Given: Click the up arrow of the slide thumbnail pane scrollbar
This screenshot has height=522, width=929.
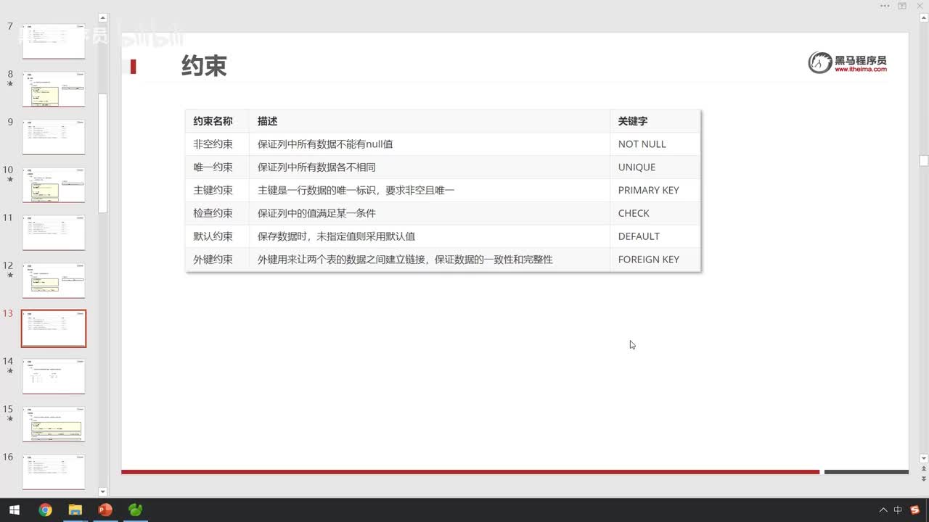Looking at the screenshot, I should click(102, 18).
